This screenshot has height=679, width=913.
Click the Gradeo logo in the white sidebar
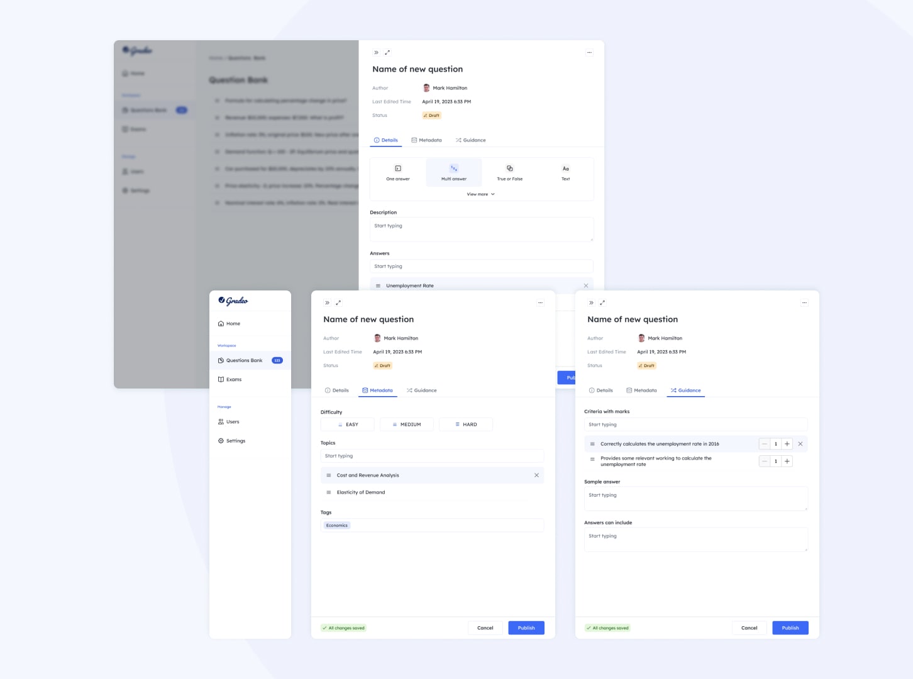point(233,301)
